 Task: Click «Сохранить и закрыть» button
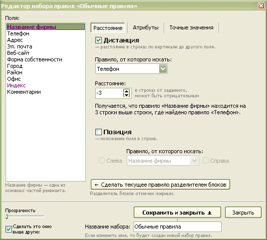click(177, 213)
